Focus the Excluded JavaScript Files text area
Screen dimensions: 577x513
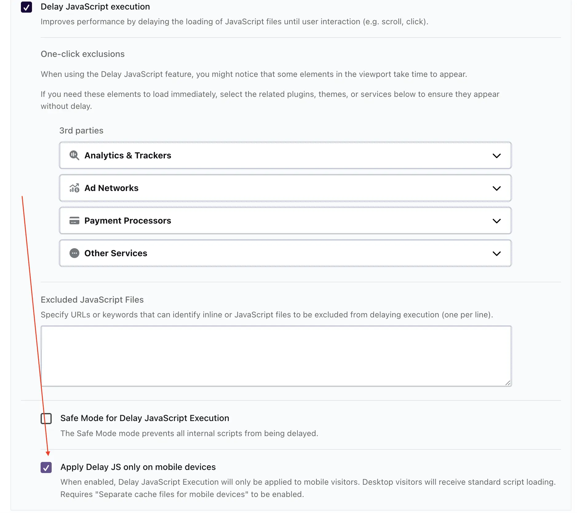pyautogui.click(x=276, y=356)
